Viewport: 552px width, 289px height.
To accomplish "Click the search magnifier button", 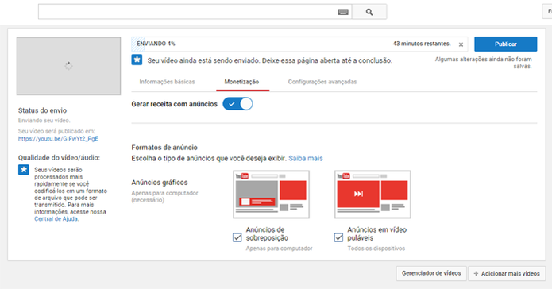I will (369, 12).
